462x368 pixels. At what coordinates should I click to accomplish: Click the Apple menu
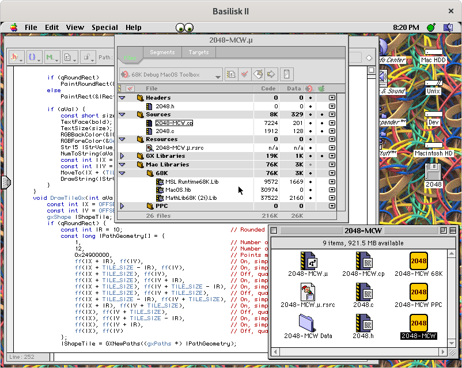click(x=14, y=28)
